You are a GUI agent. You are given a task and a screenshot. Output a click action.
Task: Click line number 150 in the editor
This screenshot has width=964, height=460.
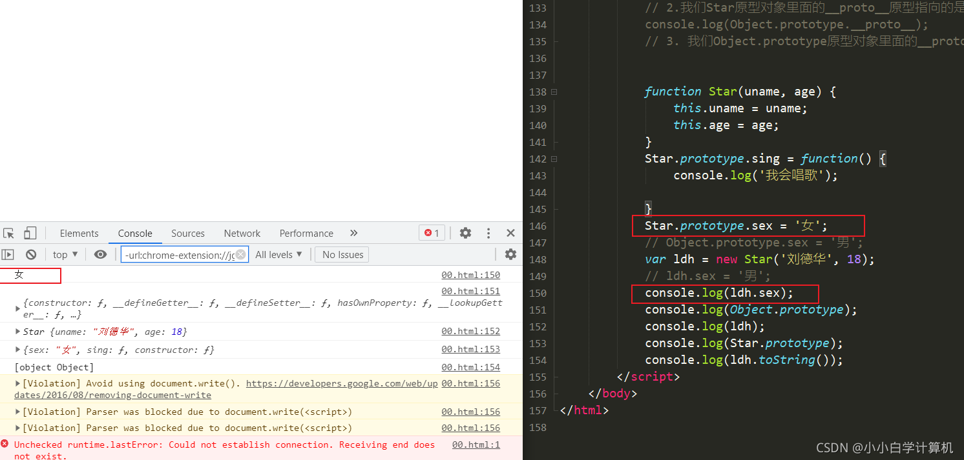(x=538, y=293)
